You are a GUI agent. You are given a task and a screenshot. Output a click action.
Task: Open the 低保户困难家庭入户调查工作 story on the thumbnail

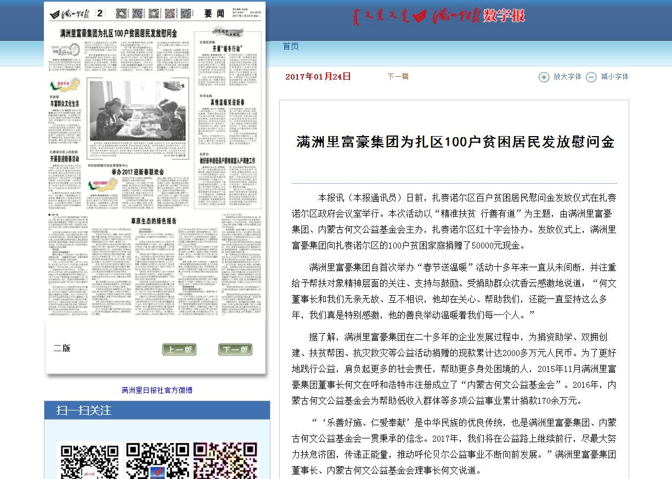(x=228, y=161)
